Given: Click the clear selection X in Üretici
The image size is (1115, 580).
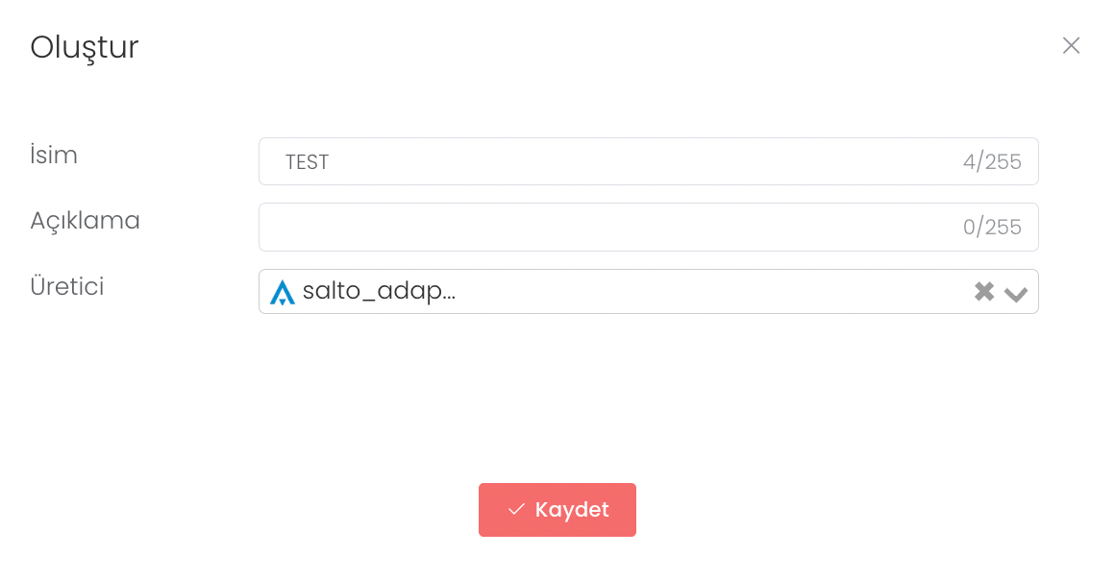Looking at the screenshot, I should click(983, 292).
